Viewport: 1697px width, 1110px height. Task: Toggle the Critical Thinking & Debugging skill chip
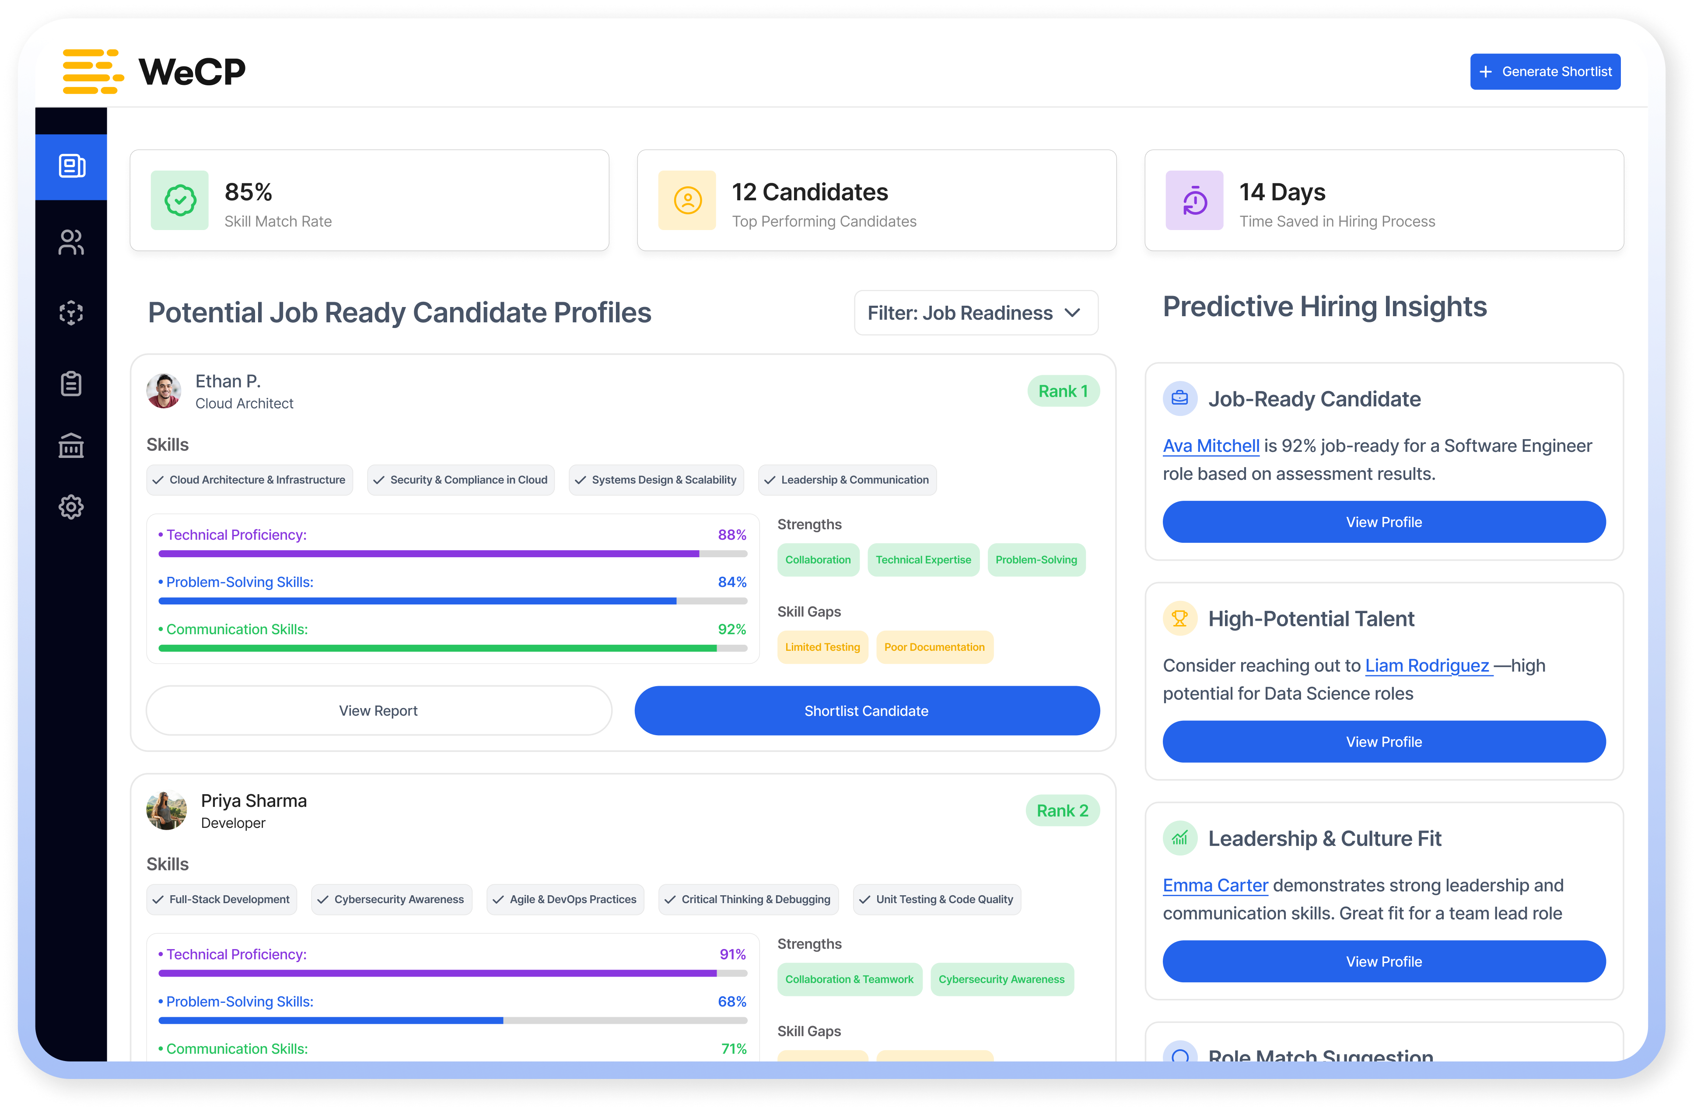pos(749,900)
